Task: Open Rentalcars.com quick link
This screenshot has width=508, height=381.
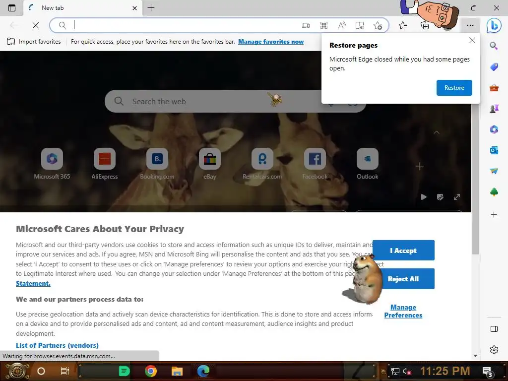Action: 262,164
